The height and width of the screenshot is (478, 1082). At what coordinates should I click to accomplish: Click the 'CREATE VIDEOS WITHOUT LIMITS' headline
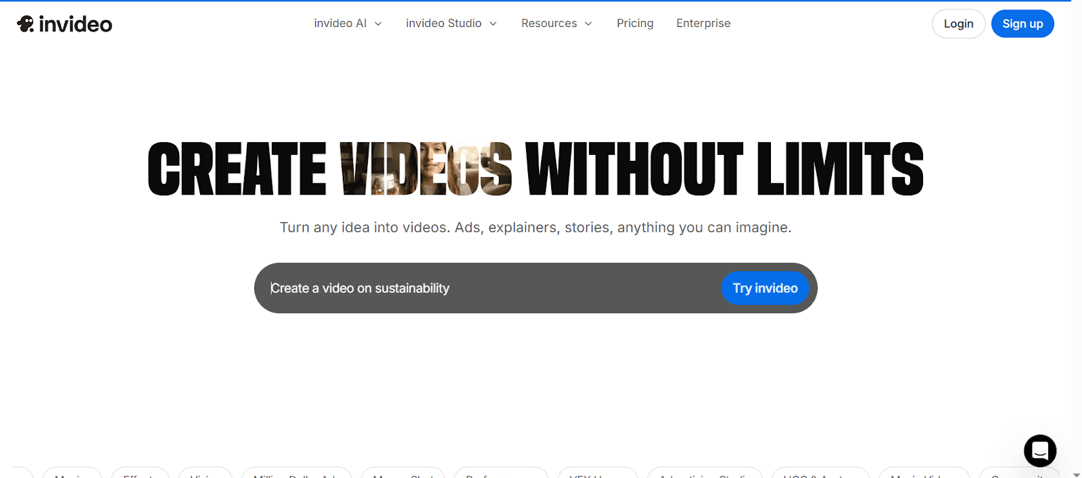pyautogui.click(x=536, y=169)
